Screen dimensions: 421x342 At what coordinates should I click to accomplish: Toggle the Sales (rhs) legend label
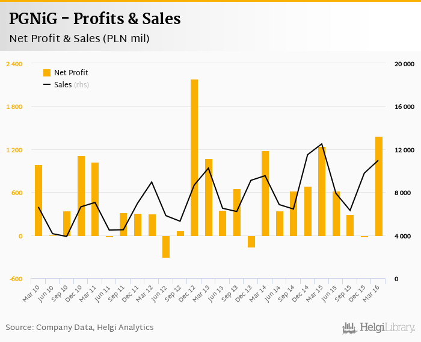(x=72, y=85)
